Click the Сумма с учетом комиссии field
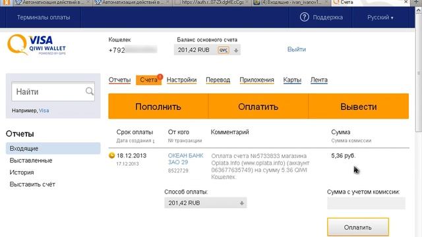Screen dimensions: 422x237 [x=366, y=203]
